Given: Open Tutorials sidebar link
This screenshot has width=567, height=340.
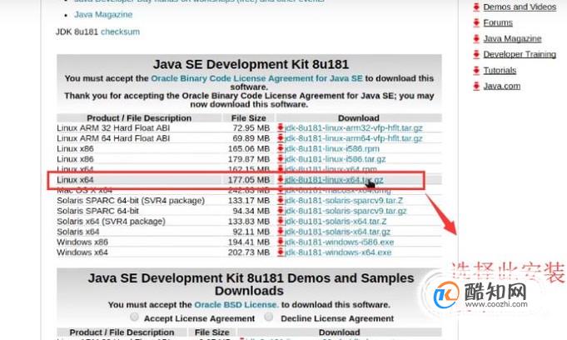Looking at the screenshot, I should point(500,70).
